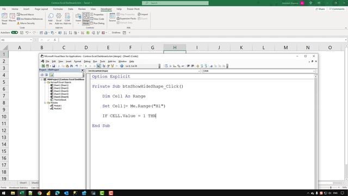The height and width of the screenshot is (196, 348).
Task: Open Chrome from the taskbar
Action: pyautogui.click(x=40, y=193)
